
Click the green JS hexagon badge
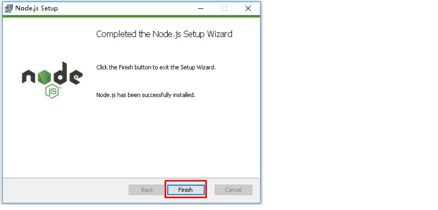pyautogui.click(x=53, y=91)
